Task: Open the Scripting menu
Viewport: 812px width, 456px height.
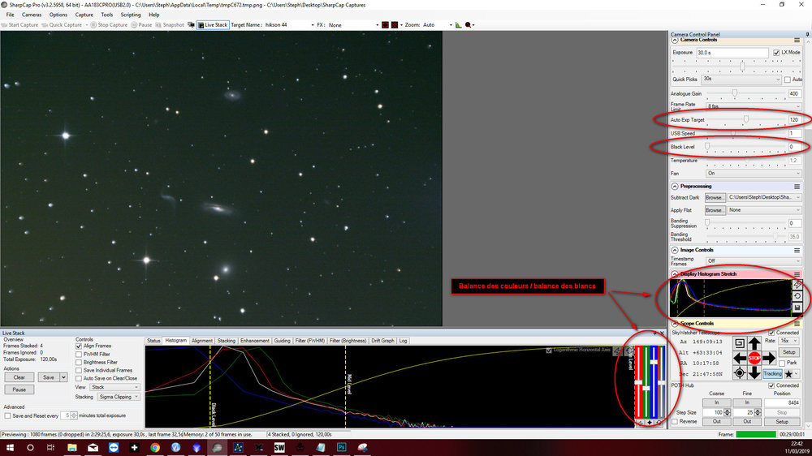Action: 131,15
